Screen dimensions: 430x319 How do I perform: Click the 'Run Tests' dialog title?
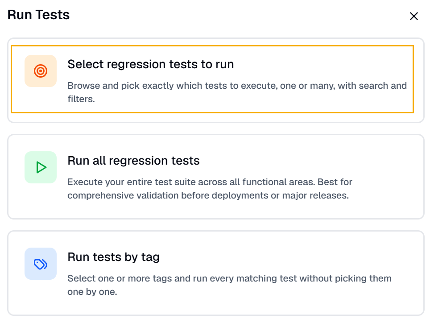(38, 15)
